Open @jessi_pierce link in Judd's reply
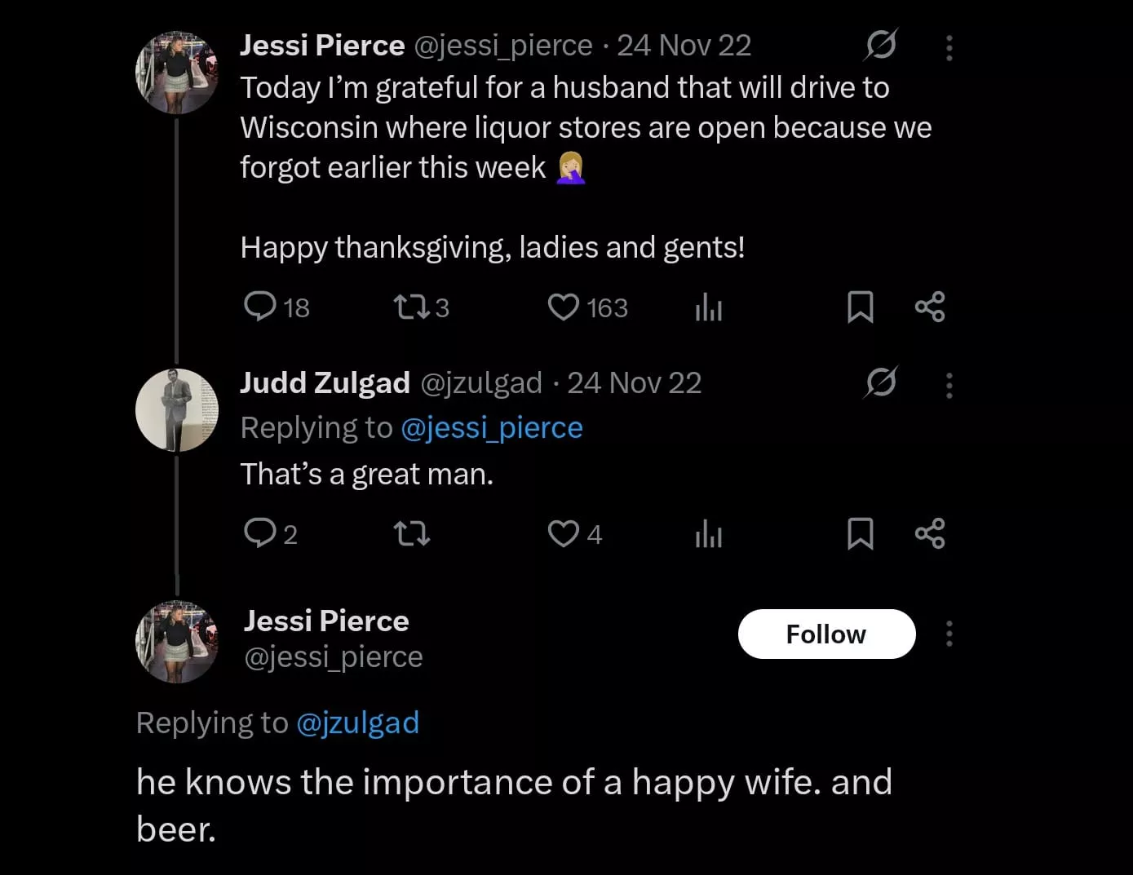Viewport: 1133px width, 875px height. [492, 427]
